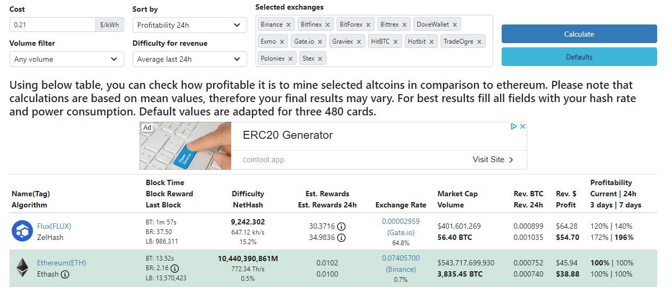671x292 pixels.
Task: Open Difficulty for revenue dropdown
Action: 190,59
